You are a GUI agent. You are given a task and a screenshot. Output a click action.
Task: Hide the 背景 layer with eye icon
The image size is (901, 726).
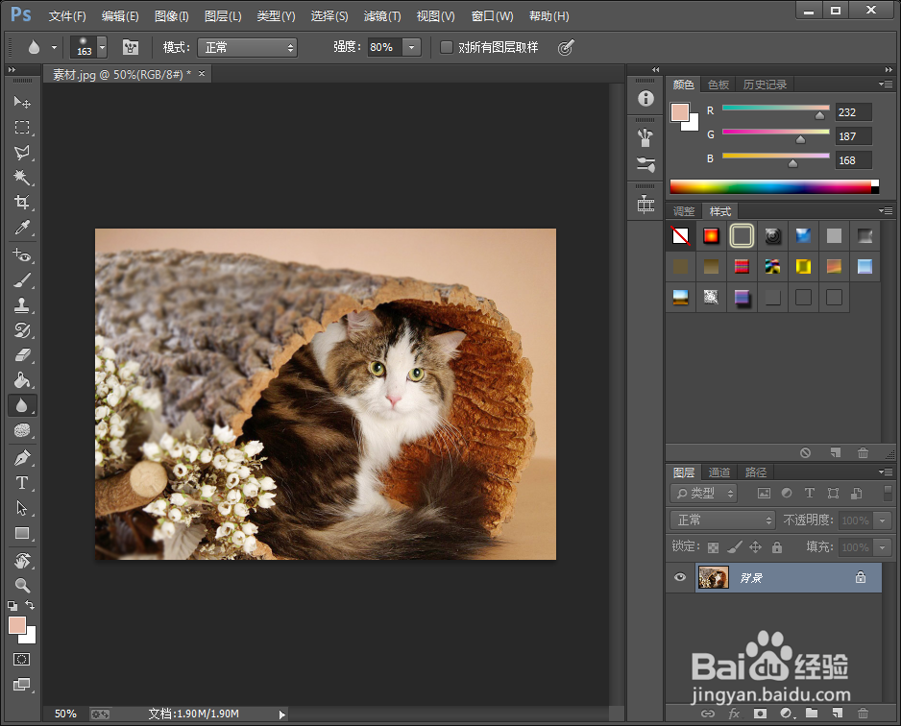coord(680,577)
